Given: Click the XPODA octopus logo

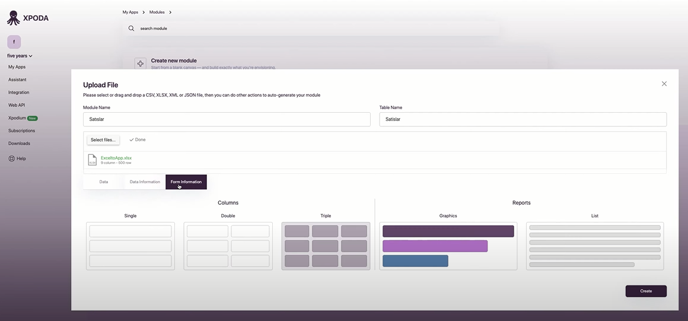Looking at the screenshot, I should click(14, 18).
